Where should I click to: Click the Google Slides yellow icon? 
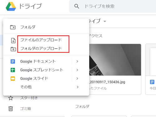pos(13,79)
